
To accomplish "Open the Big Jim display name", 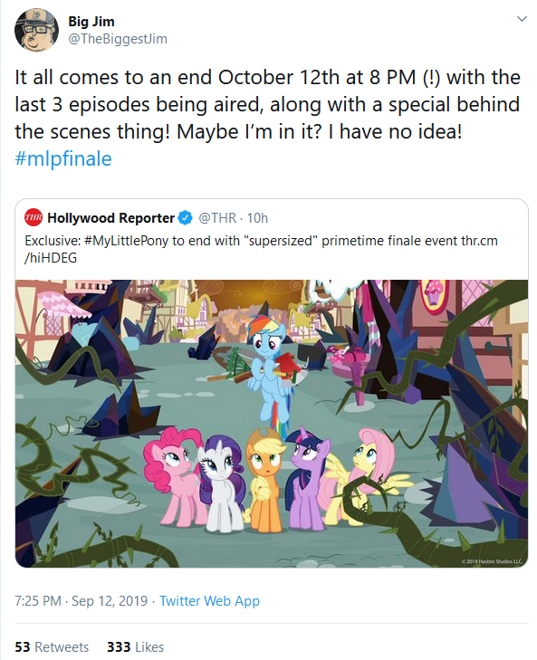I will click(91, 21).
